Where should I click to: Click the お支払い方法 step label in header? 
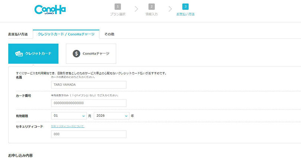pos(185,14)
